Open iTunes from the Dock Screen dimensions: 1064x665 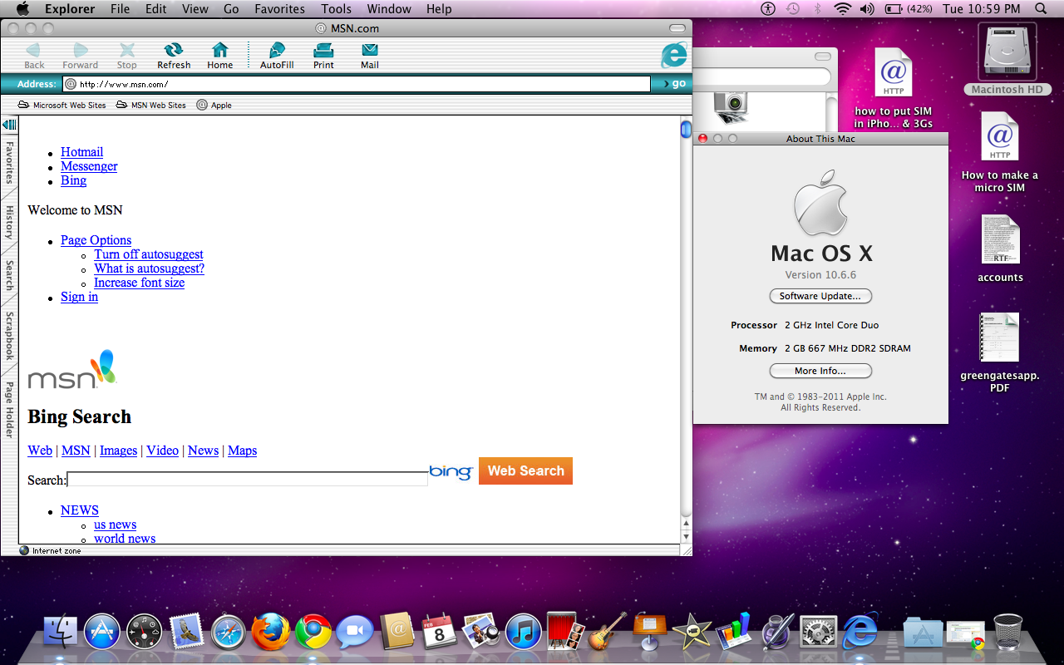click(x=523, y=632)
